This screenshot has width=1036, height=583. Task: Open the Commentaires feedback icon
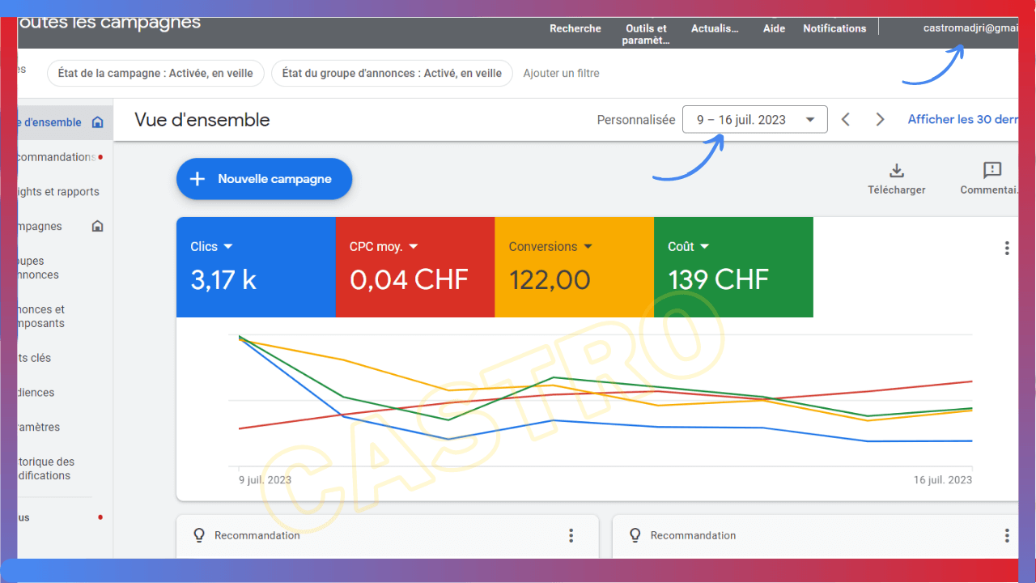[992, 170]
